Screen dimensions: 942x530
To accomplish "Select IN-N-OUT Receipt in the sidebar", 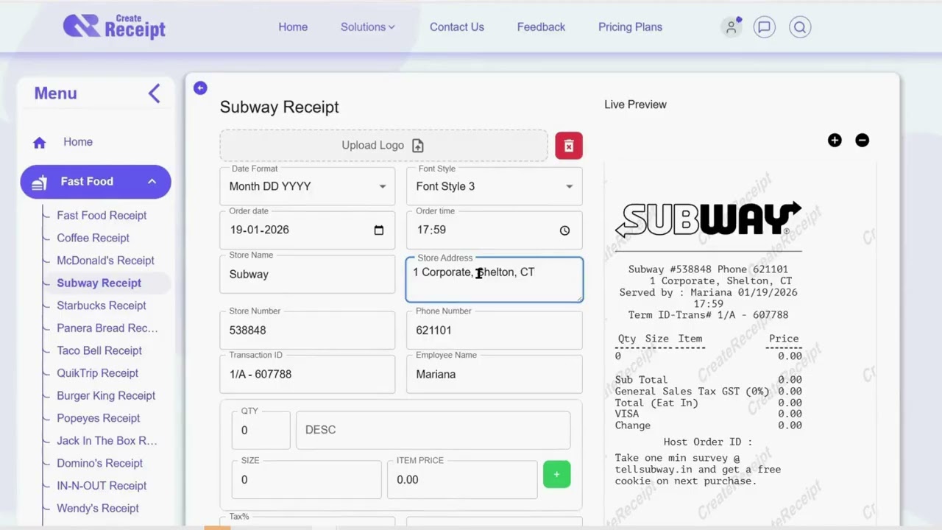I will 102,486.
